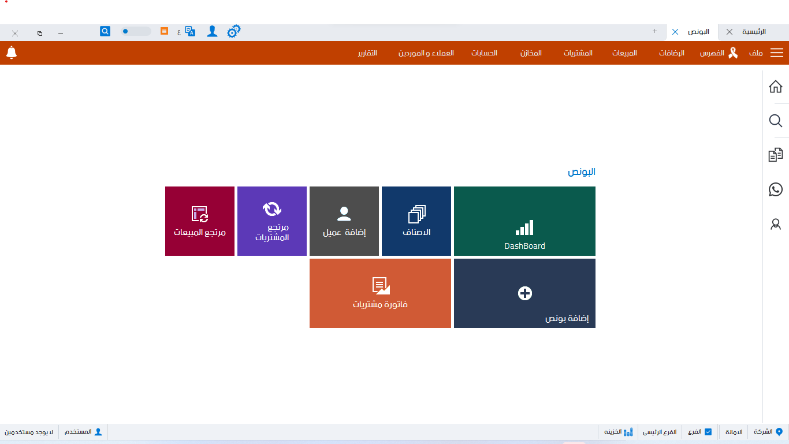The image size is (789, 444).
Task: Open the hamburger menu beside ملف
Action: point(777,53)
